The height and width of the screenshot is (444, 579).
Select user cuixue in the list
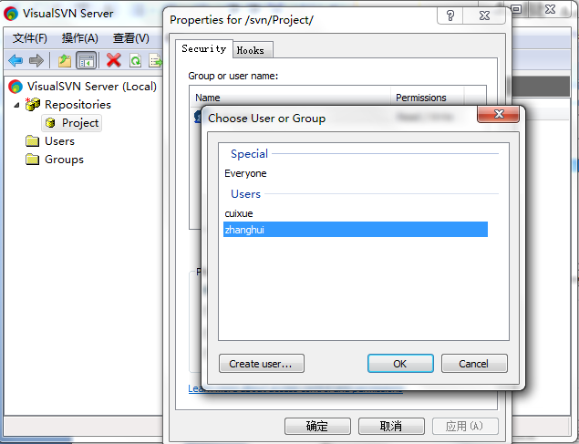(x=239, y=213)
